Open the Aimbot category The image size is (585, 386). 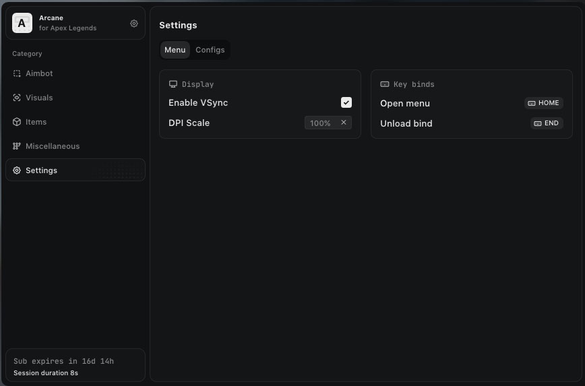[x=39, y=73]
